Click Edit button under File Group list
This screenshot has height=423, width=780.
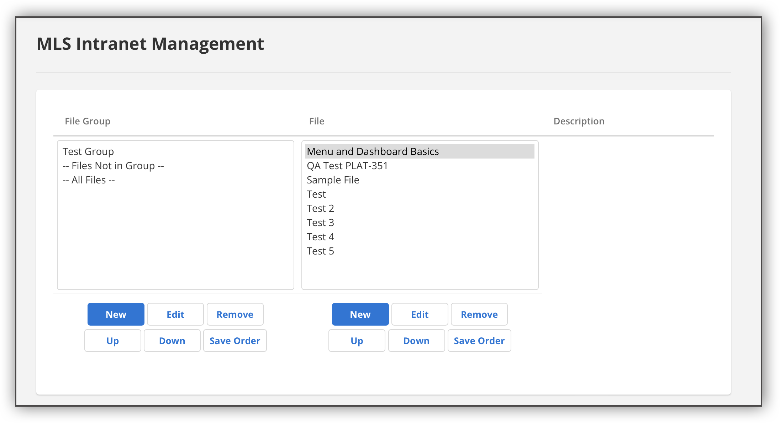[175, 314]
